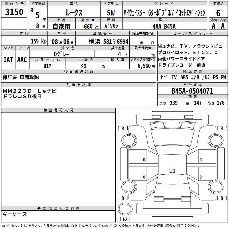Click the first registration month 8
Image resolution: width=229 pixels, height=229 pixels.
(x=38, y=26)
